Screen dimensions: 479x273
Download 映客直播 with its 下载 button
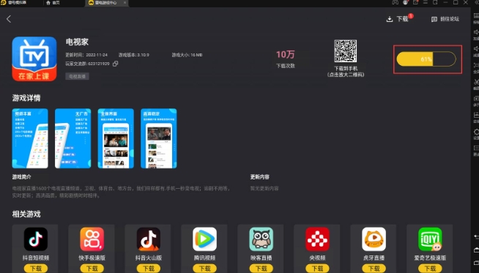pos(261,269)
